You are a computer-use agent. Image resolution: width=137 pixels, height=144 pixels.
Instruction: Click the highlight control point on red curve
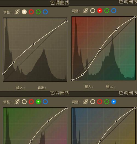tap(116, 30)
